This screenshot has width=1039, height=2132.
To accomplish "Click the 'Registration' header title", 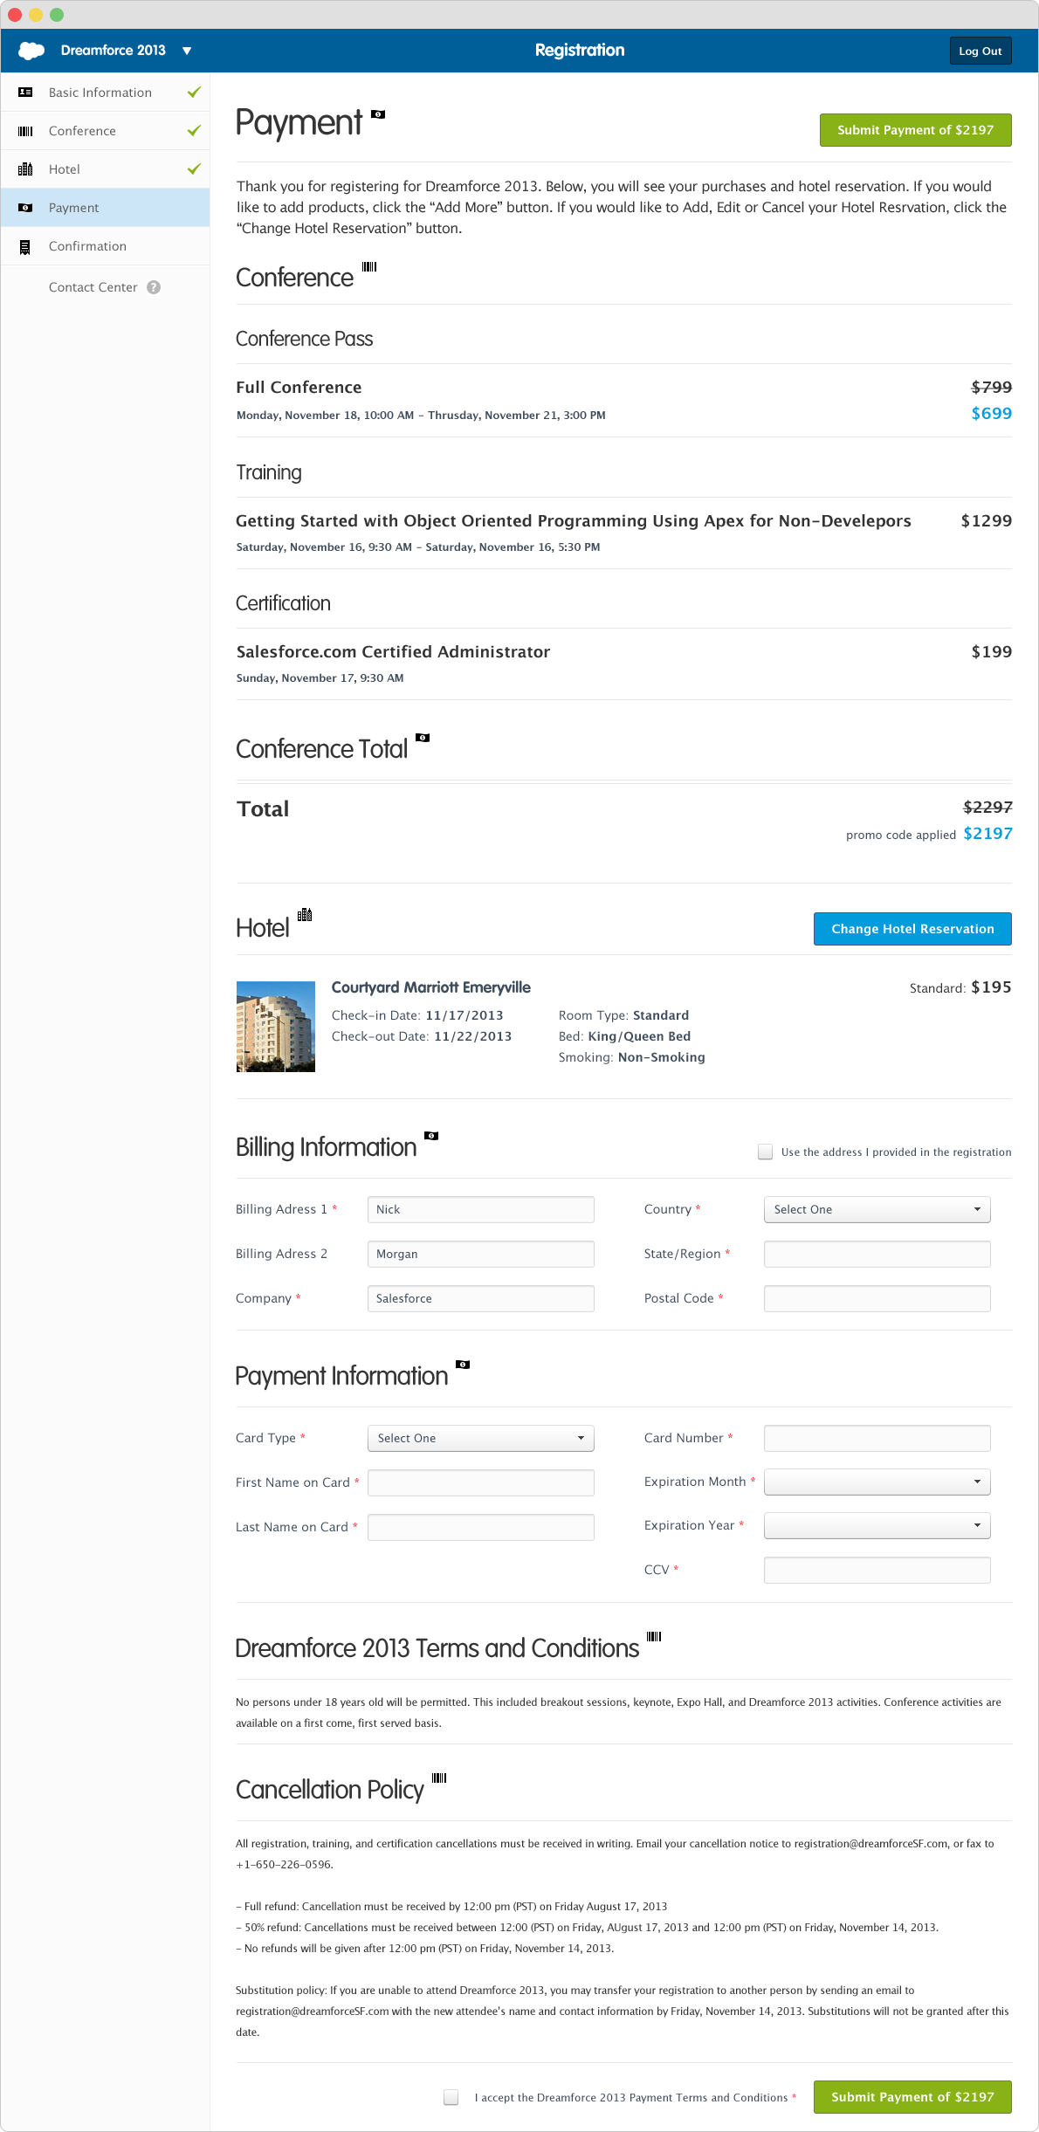I will coord(580,51).
